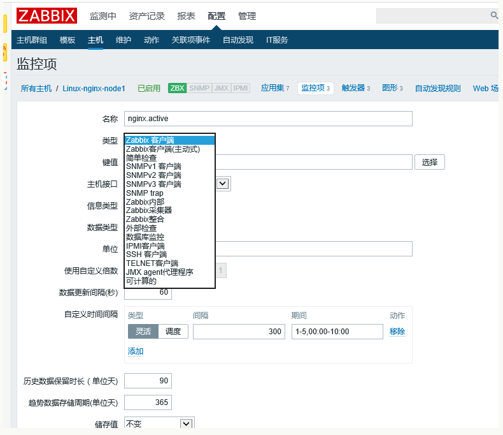The width and height of the screenshot is (503, 435).
Task: Click the trend storage field showing 365
Action: point(148,402)
